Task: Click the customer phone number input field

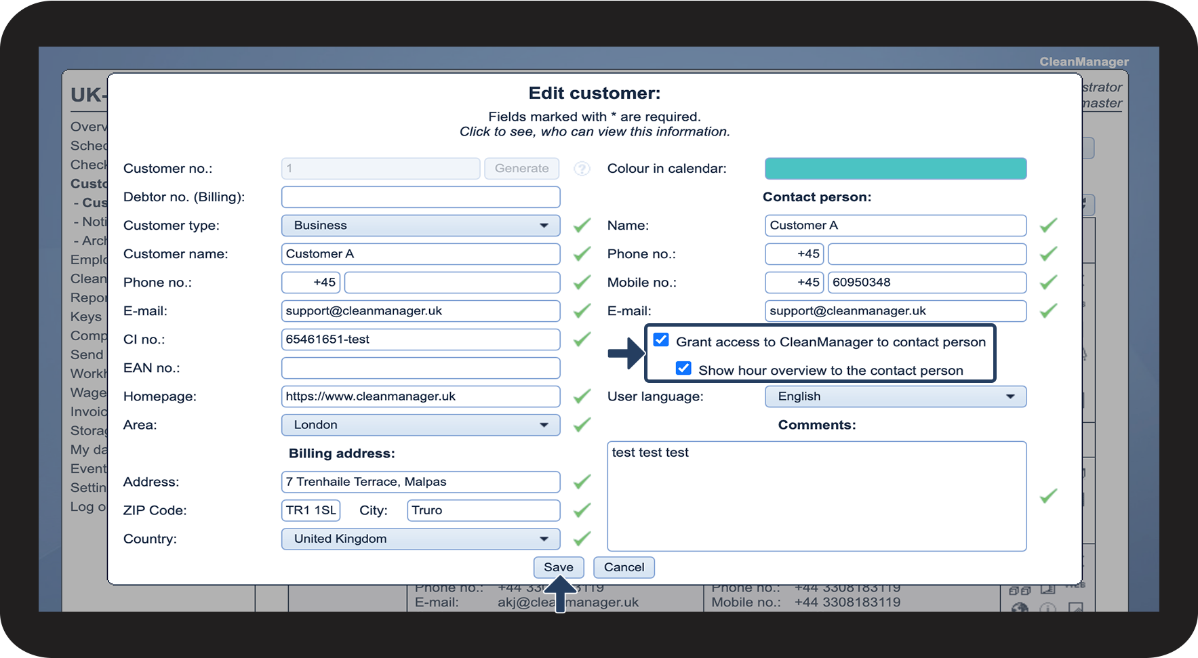Action: click(452, 283)
